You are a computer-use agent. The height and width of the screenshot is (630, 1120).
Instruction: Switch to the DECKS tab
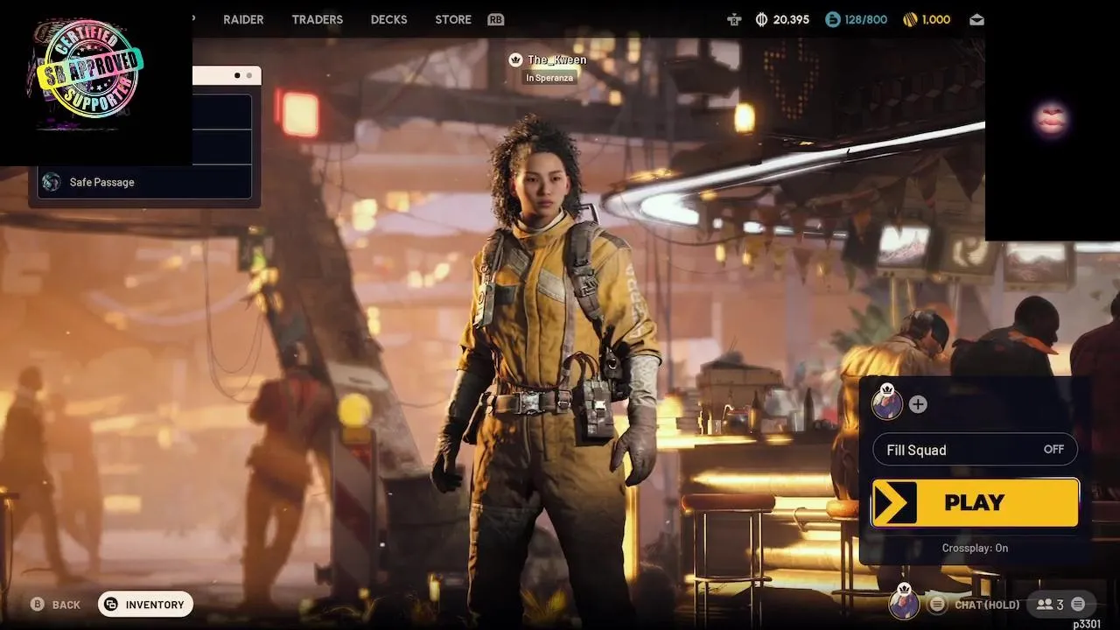click(388, 19)
